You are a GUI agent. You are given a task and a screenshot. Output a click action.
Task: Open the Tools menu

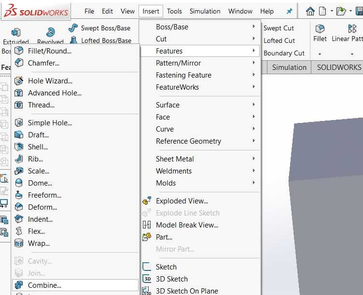pos(175,11)
